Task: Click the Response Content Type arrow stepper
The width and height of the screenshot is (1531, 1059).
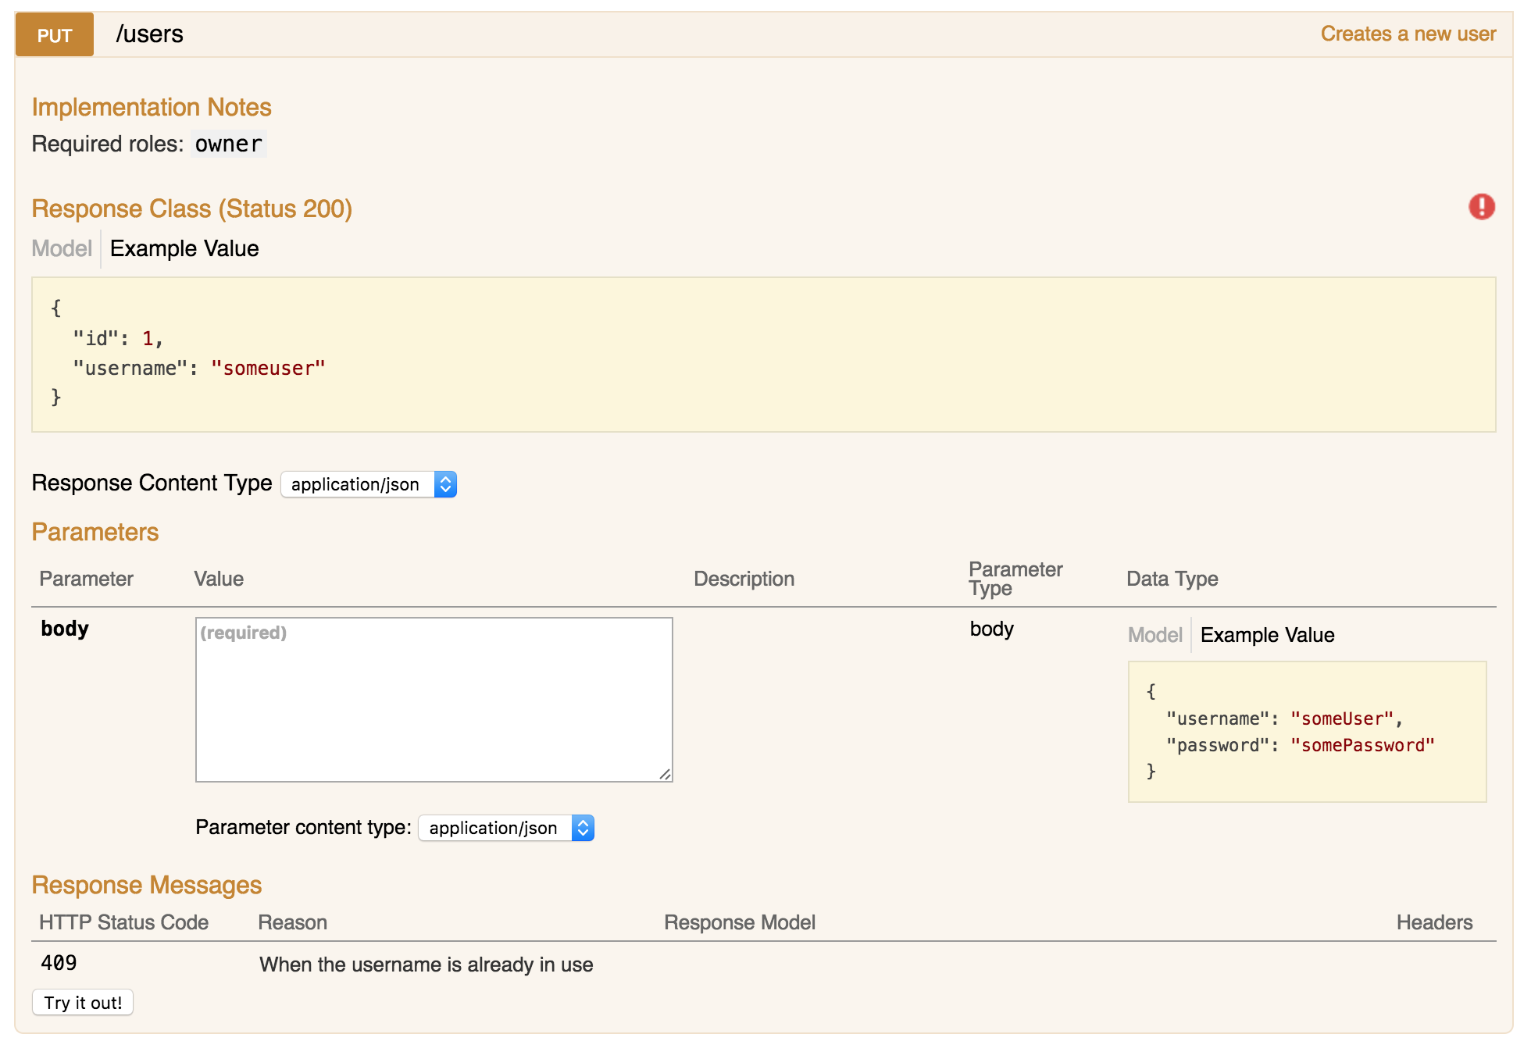Action: pos(445,484)
